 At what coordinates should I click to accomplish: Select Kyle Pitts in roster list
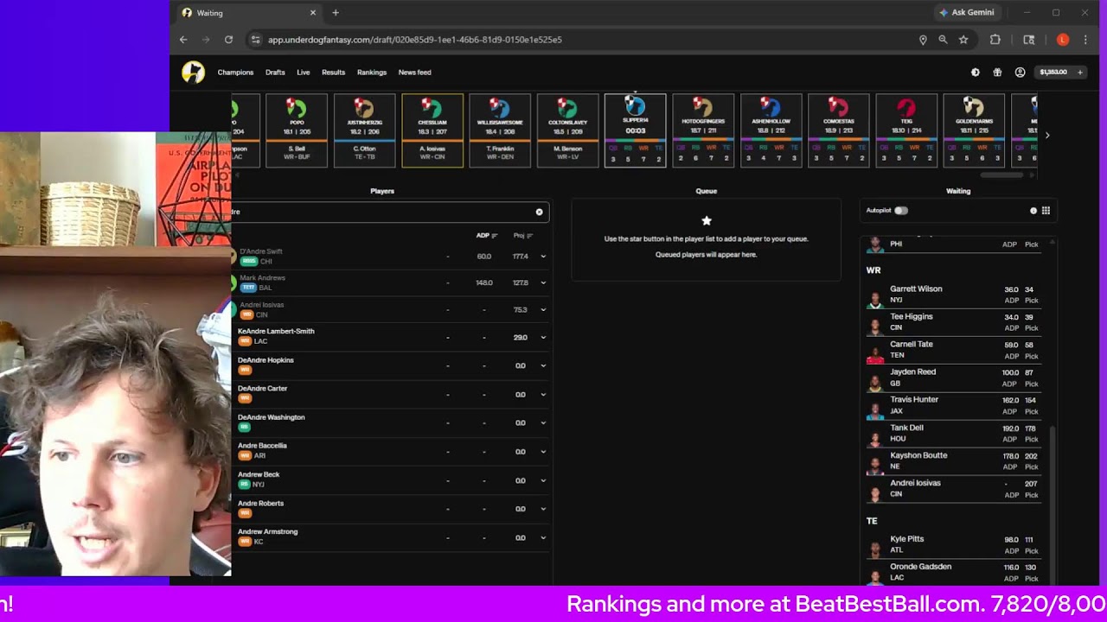coord(954,544)
